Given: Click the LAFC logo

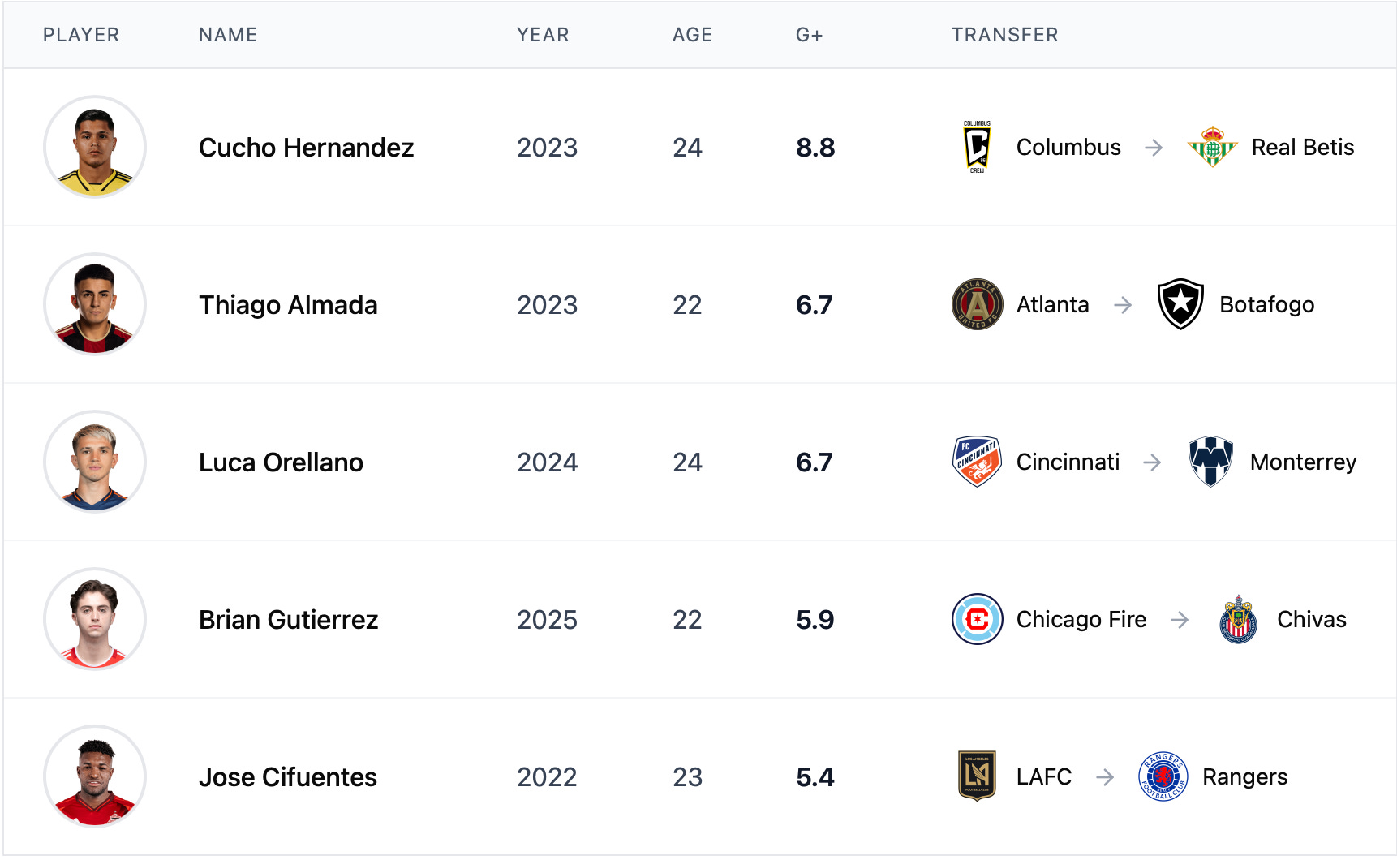Looking at the screenshot, I should (977, 776).
